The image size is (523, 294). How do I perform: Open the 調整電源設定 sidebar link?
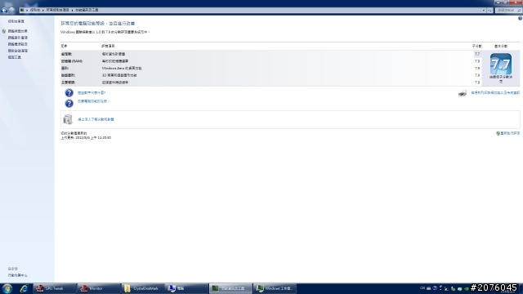pos(18,44)
